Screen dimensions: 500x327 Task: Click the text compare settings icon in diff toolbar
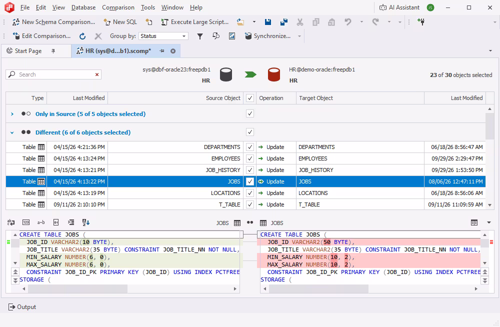point(11,222)
